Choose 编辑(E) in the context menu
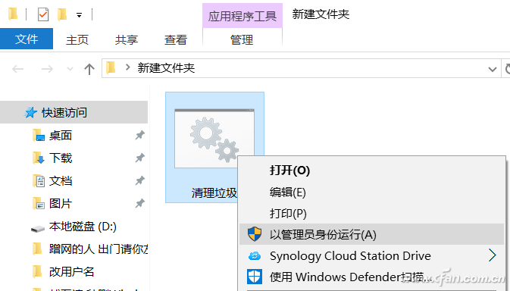This screenshot has width=510, height=291. pyautogui.click(x=287, y=192)
